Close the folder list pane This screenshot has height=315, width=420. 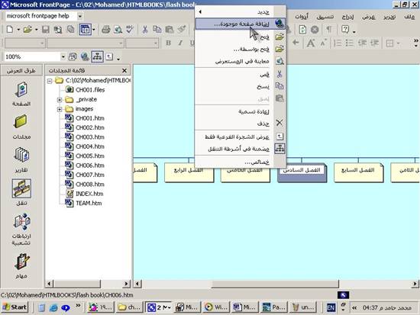point(124,71)
